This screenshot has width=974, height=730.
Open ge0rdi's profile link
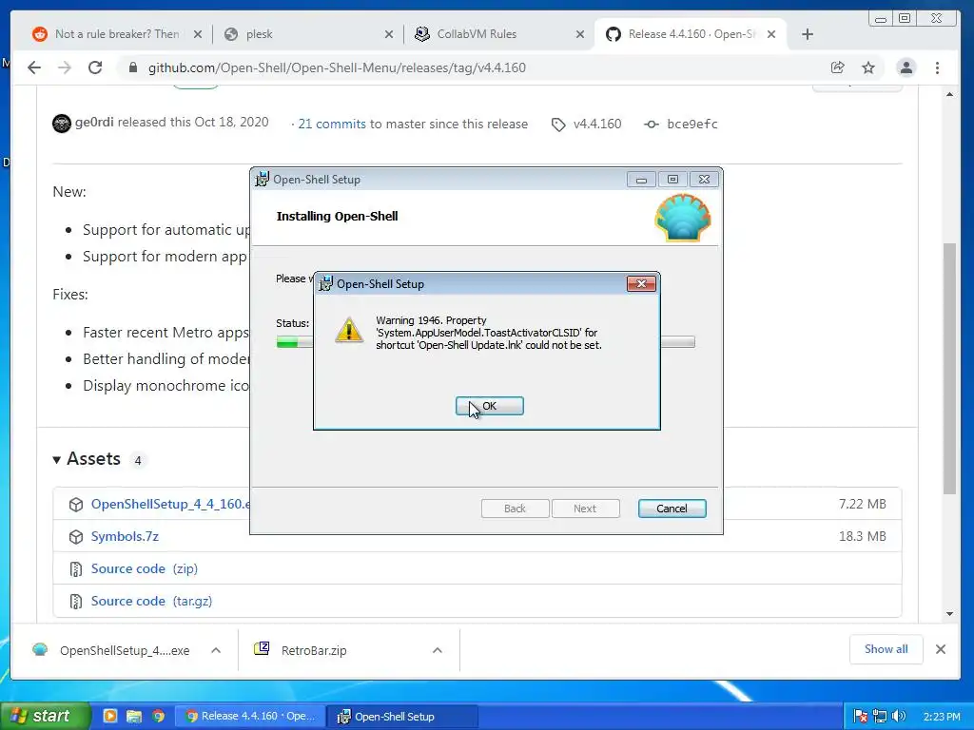pyautogui.click(x=94, y=122)
